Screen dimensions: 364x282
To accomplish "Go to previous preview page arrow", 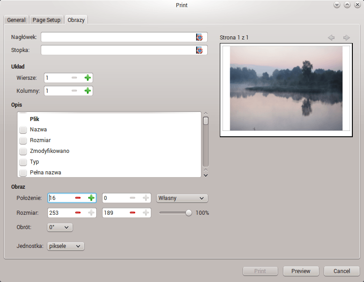I will [x=331, y=37].
